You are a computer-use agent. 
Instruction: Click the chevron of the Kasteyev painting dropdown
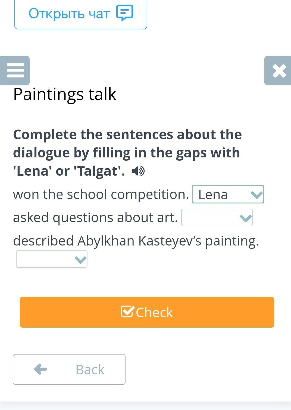point(80,260)
